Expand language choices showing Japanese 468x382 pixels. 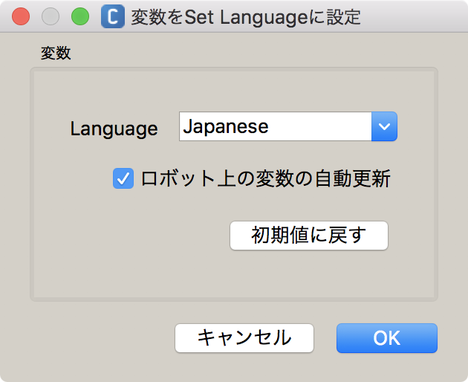[384, 126]
